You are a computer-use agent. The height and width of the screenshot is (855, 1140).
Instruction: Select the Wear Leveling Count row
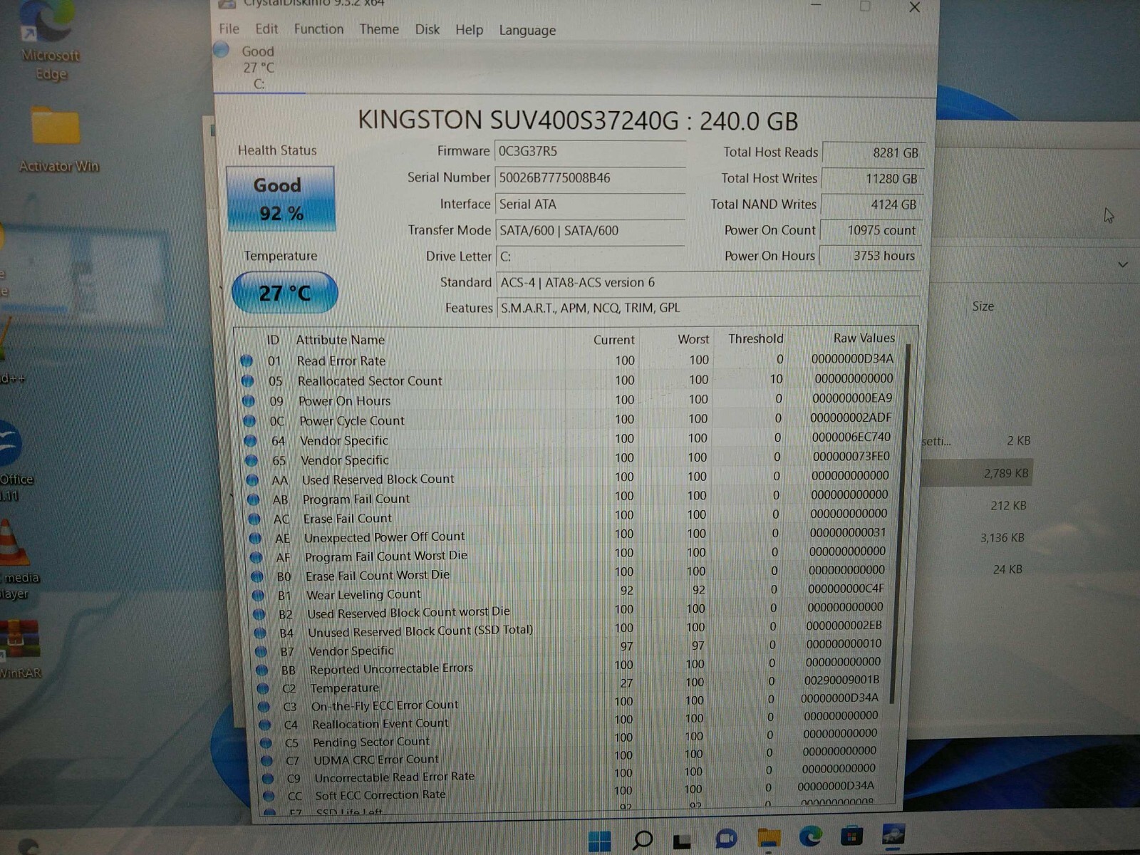click(x=571, y=593)
